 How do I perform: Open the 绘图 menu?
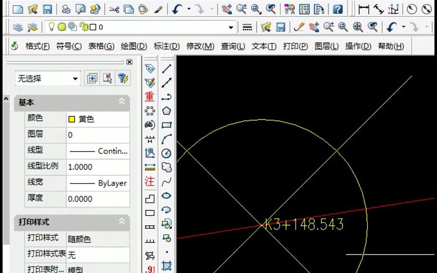pyautogui.click(x=134, y=46)
